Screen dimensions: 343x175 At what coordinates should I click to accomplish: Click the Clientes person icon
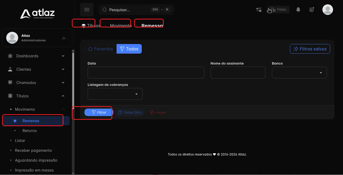click(x=10, y=69)
